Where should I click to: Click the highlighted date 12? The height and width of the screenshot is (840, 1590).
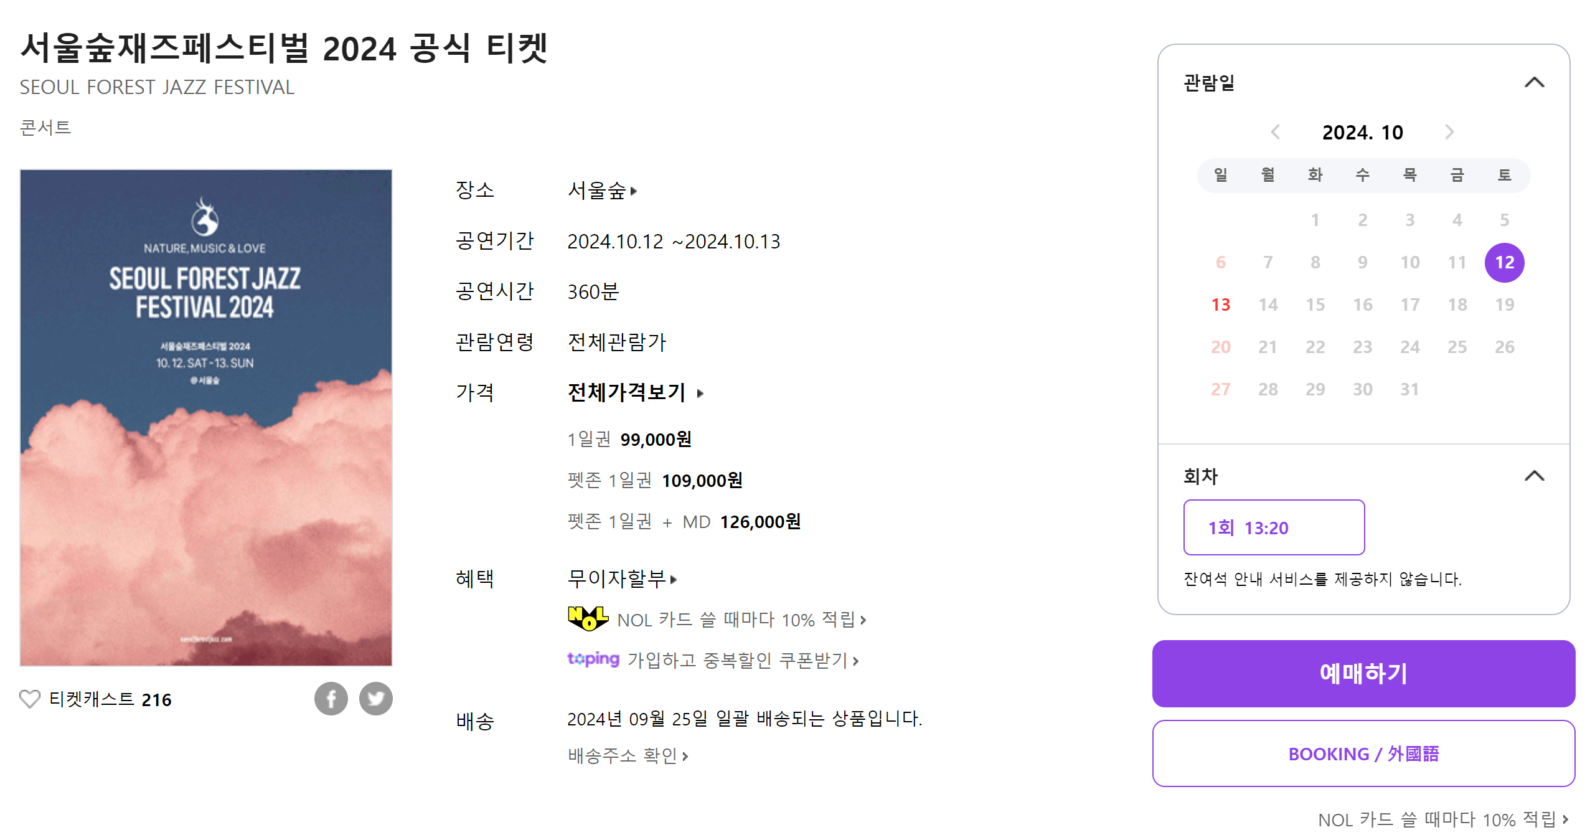coord(1505,262)
